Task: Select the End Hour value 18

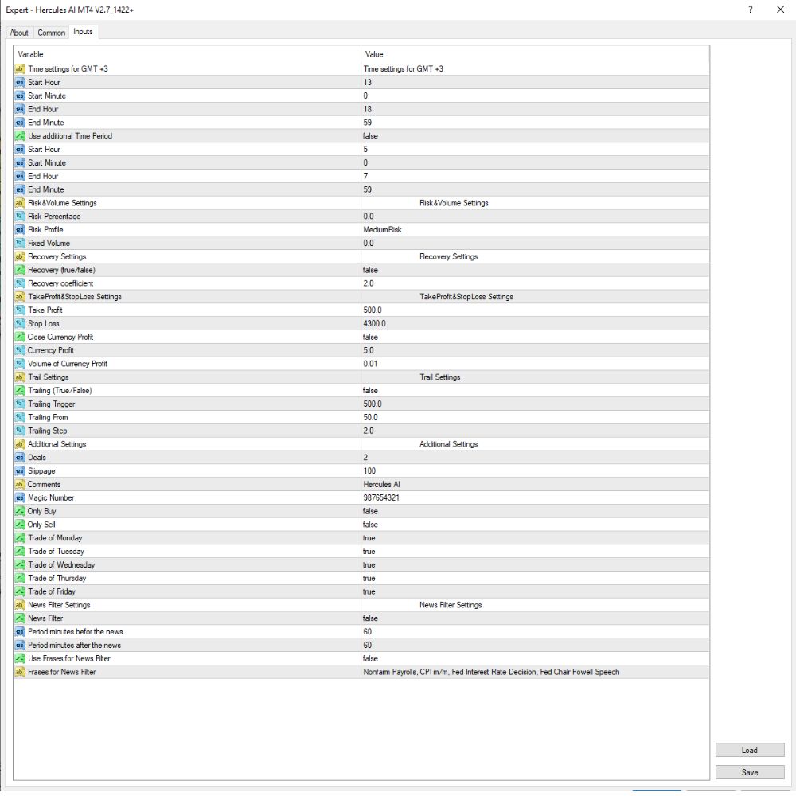Action: point(368,109)
